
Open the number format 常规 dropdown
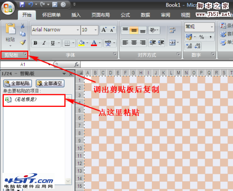(x=212, y=27)
